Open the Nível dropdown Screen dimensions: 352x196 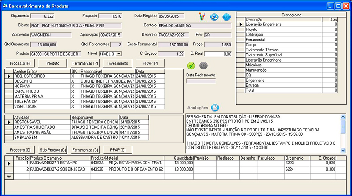pos(119,54)
